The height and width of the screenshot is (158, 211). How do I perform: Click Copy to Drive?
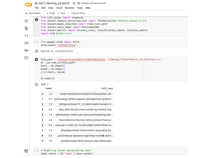click(78, 13)
